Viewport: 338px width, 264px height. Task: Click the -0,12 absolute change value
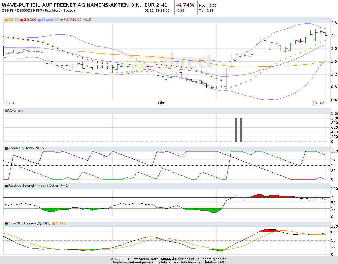[x=180, y=11]
